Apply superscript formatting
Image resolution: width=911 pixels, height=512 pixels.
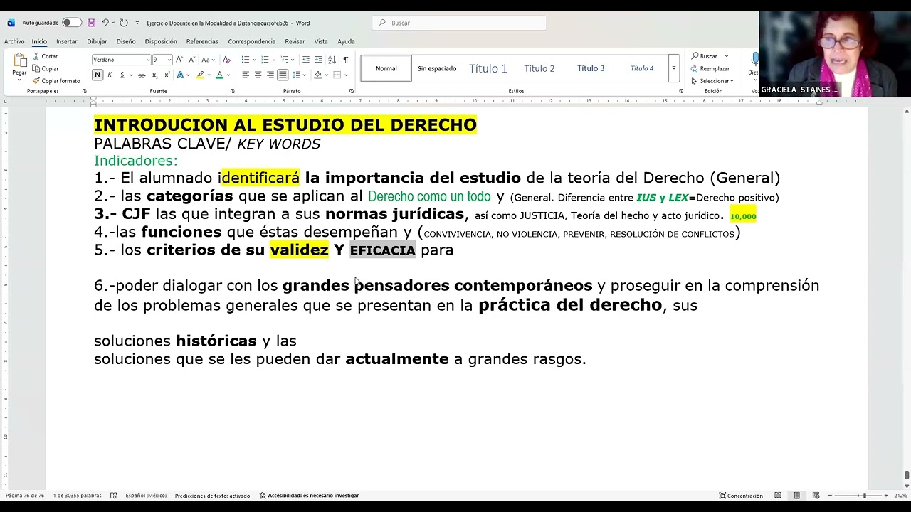pos(167,75)
